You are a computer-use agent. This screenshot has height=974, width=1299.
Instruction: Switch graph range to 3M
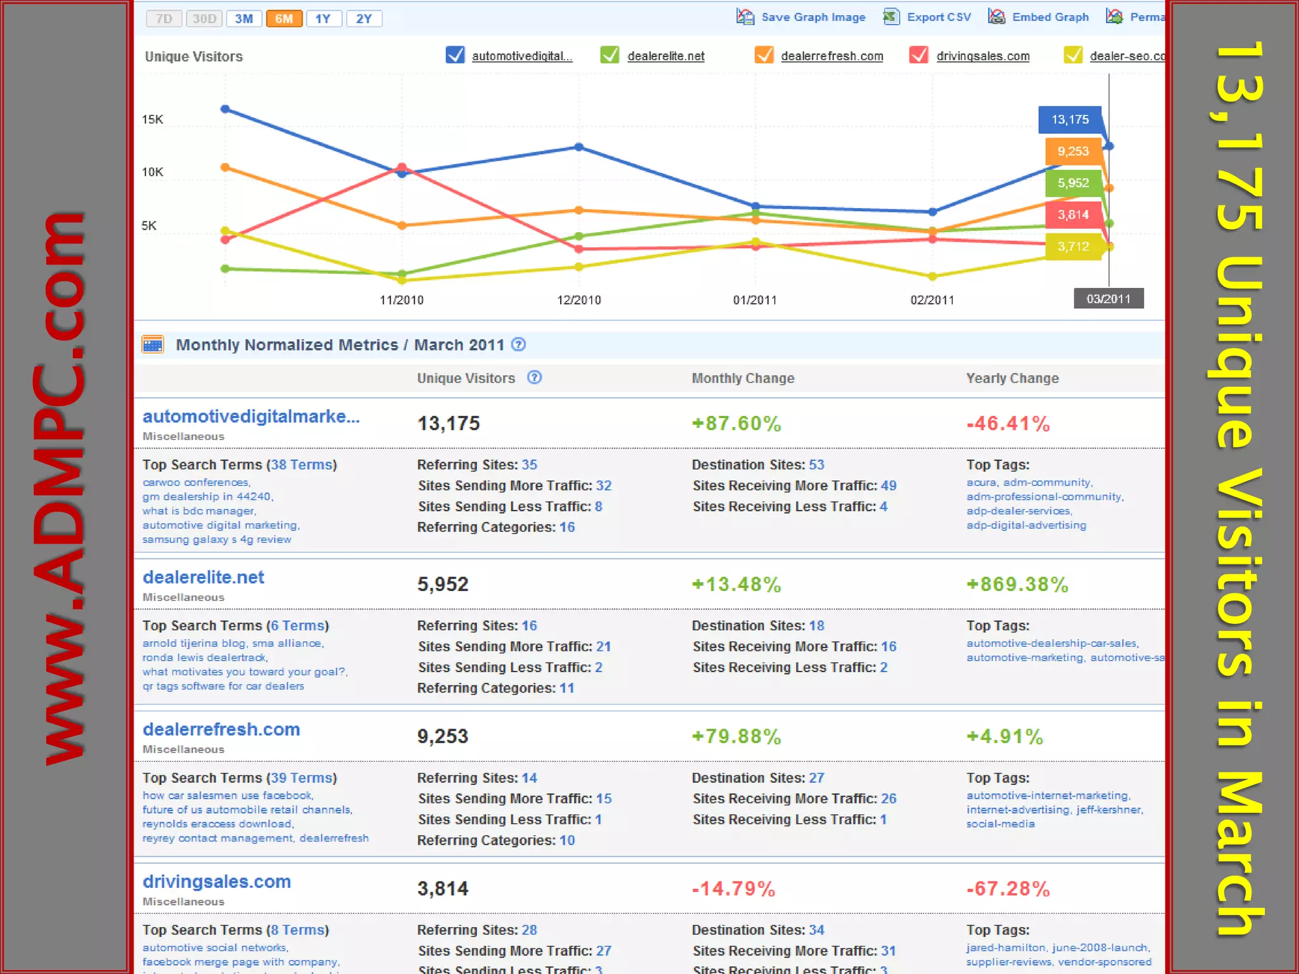click(244, 18)
